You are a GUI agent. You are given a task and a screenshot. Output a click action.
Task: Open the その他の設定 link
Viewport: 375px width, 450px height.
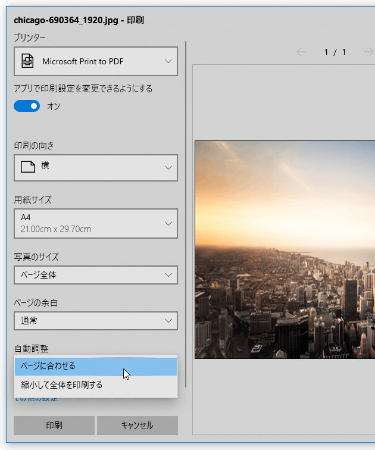pos(36,399)
